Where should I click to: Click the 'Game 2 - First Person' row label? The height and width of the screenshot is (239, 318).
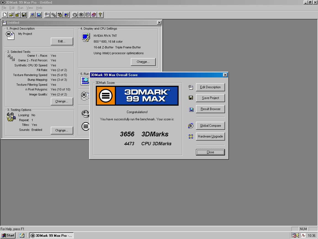33,60
